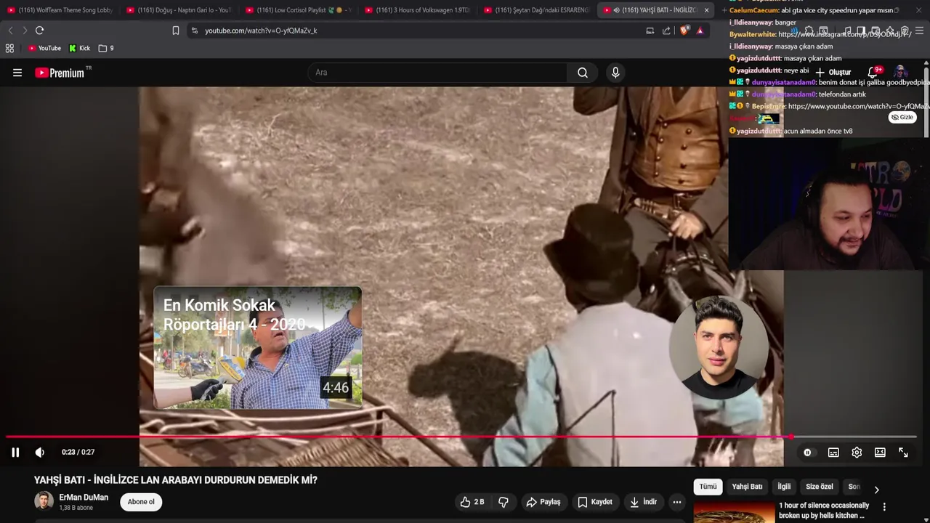Reload the current page
Image resolution: width=930 pixels, height=523 pixels.
point(40,31)
